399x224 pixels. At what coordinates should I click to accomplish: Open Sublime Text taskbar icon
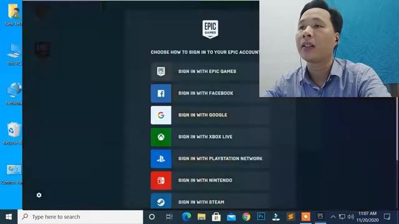291,217
